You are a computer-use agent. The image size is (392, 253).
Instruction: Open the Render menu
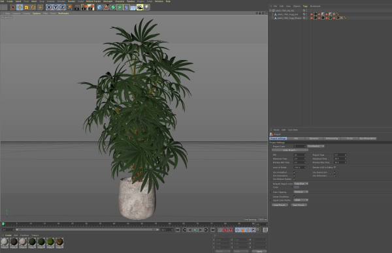click(71, 1)
